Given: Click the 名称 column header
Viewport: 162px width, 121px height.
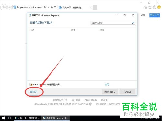Looking at the screenshot, I should pyautogui.click(x=32, y=30).
